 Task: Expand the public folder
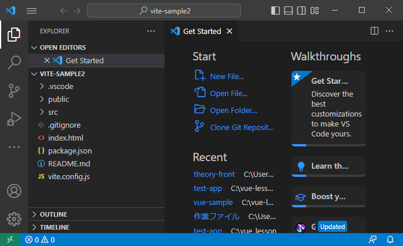click(x=96, y=99)
